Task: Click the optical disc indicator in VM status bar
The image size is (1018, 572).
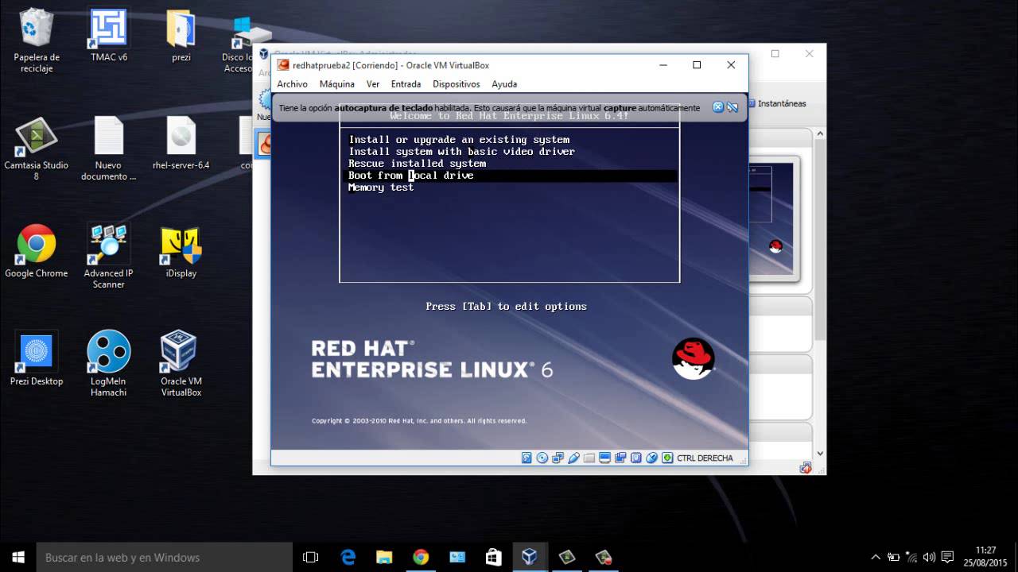Action: point(542,458)
